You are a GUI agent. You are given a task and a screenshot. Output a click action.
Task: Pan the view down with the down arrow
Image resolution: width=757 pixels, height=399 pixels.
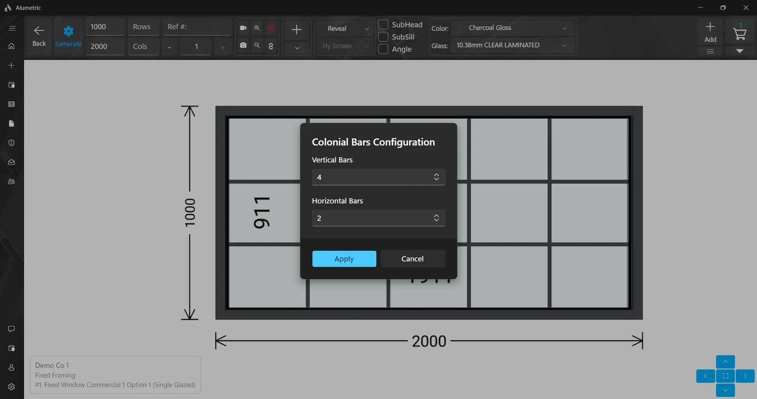[x=725, y=390]
